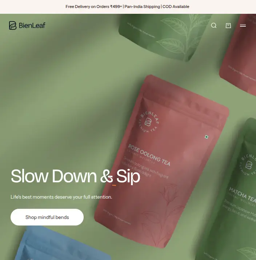Click the Pan-India Shipping announcement text
The width and height of the screenshot is (256, 260).
[142, 7]
